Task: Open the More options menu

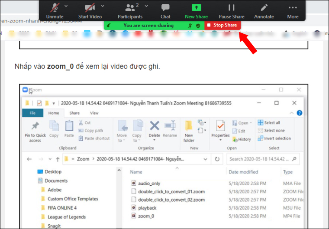Action: 293,8
